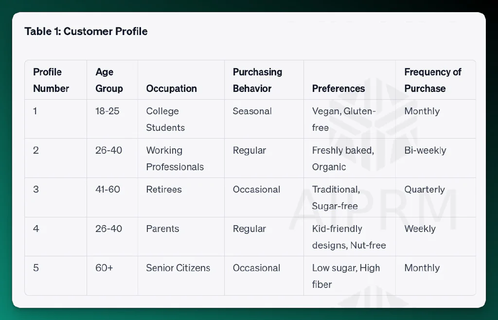Image resolution: width=498 pixels, height=320 pixels.
Task: Select the Kid-friendly designs, Nut-free cell
Action: pyautogui.click(x=349, y=237)
